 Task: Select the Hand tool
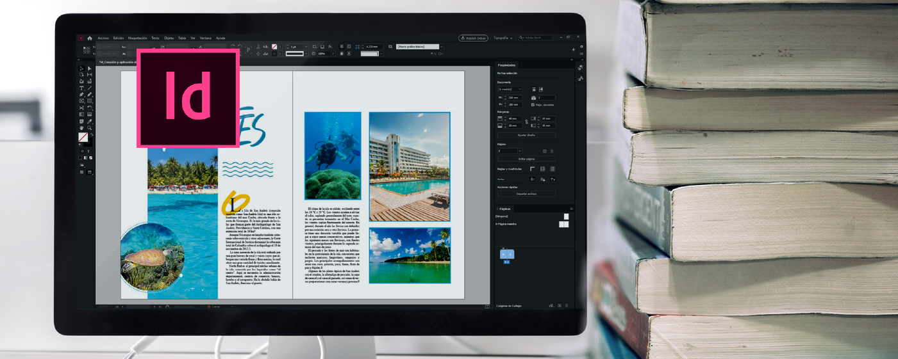tap(81, 128)
